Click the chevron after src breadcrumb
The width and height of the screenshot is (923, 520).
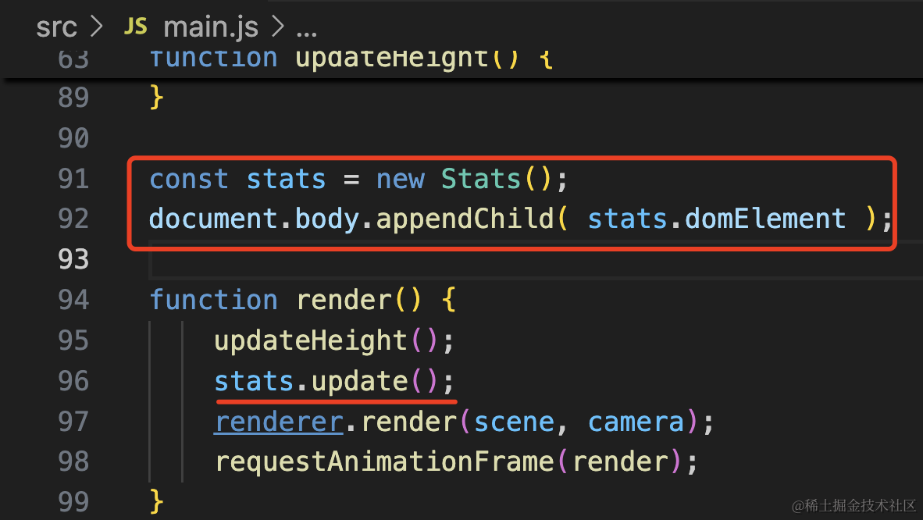(97, 27)
